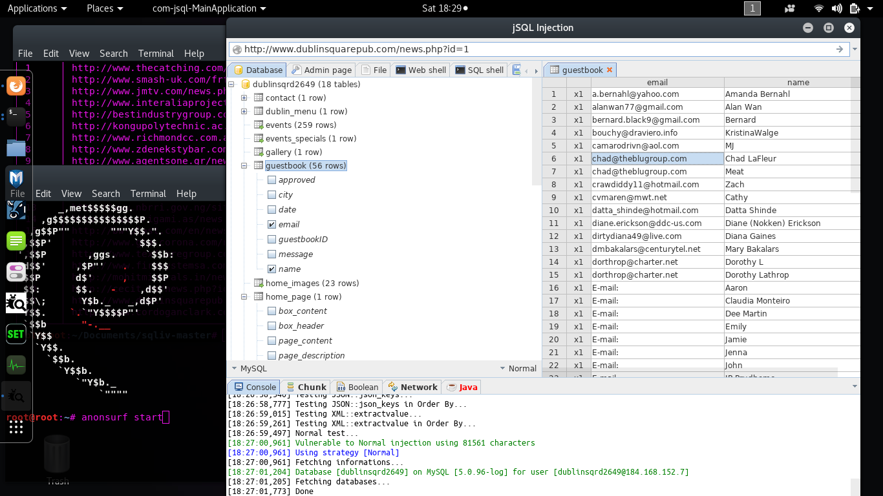Screen dimensions: 883x496
Task: Select the Chad LaFleur name cell
Action: point(792,159)
